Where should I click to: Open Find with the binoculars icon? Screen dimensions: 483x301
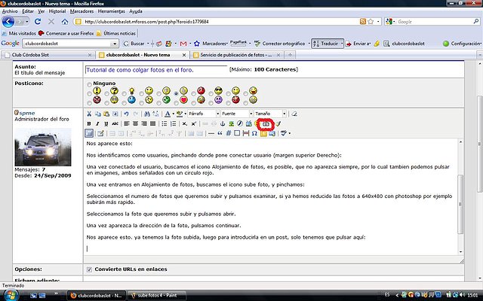[x=147, y=114]
